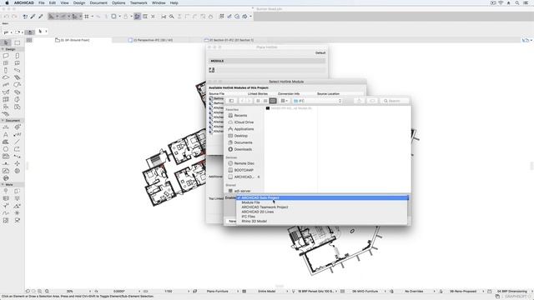Collapse the Design section of the toolbox
This screenshot has height=300, width=534.
tap(3, 49)
